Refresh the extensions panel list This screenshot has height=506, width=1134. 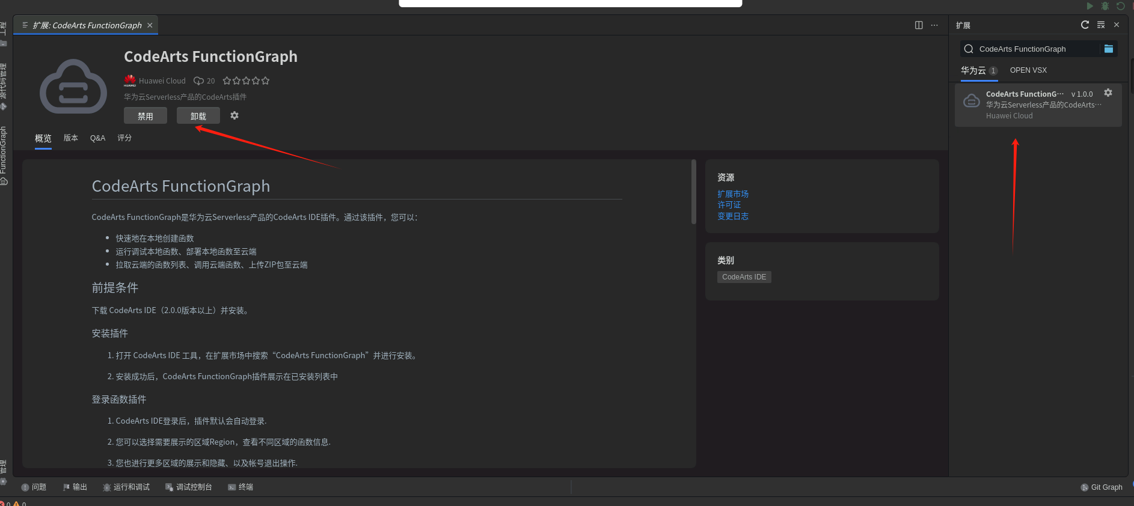click(1085, 25)
